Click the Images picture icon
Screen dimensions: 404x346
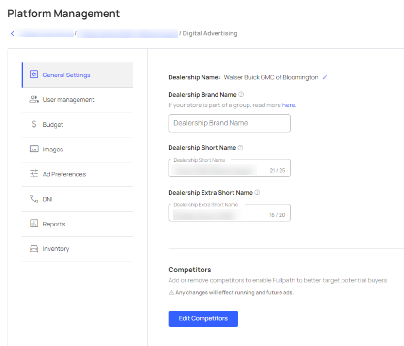[x=34, y=149]
